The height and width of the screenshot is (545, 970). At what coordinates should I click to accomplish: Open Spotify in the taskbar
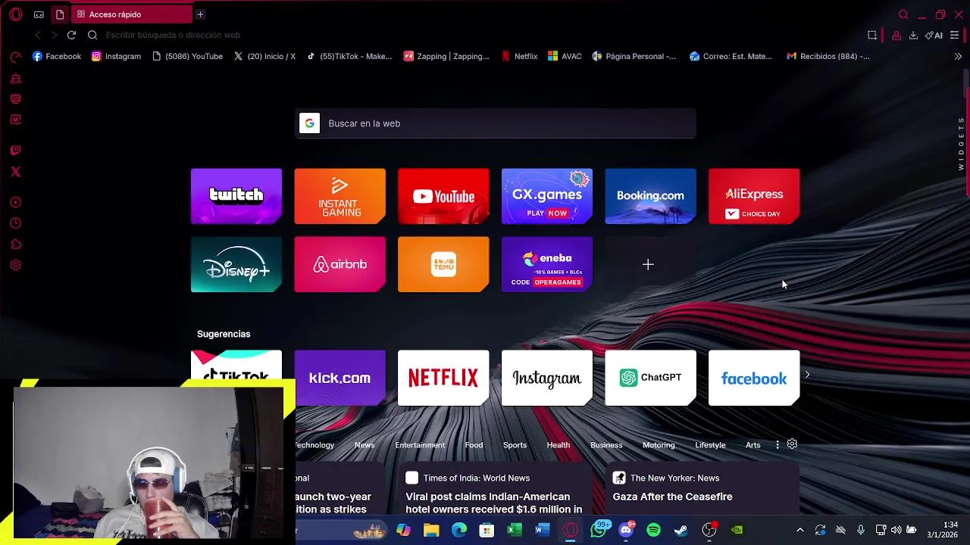click(x=653, y=530)
